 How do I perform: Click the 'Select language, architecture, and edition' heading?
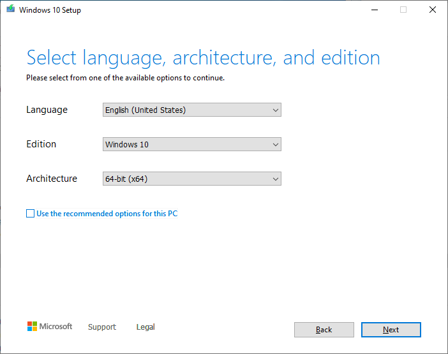coord(203,58)
